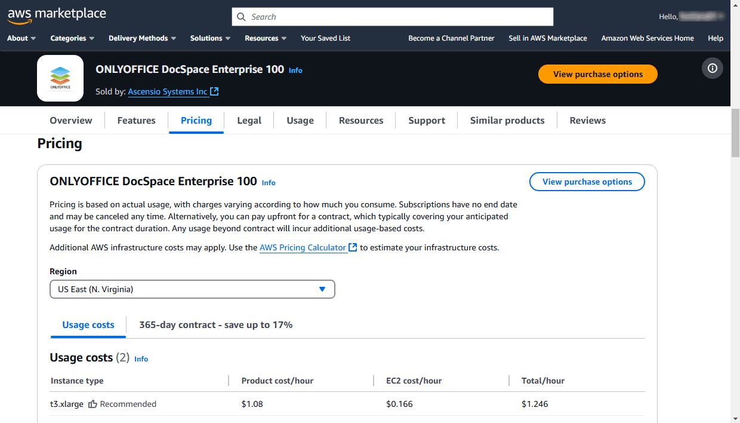Follow the AWS Pricing Calculator link
Screen dimensions: 740x423
(303, 247)
